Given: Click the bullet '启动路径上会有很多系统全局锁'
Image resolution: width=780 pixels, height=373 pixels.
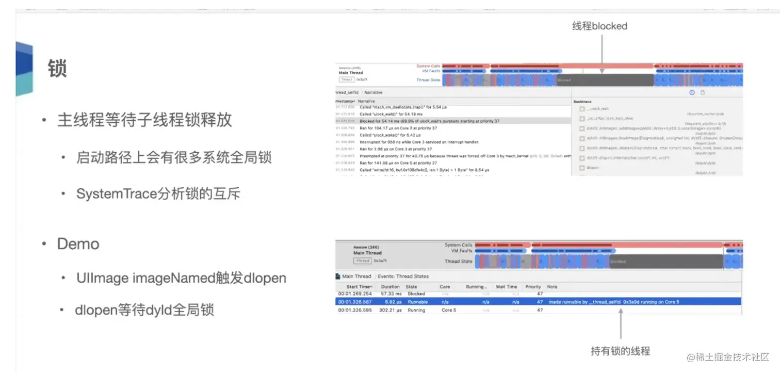Looking at the screenshot, I should (x=174, y=157).
